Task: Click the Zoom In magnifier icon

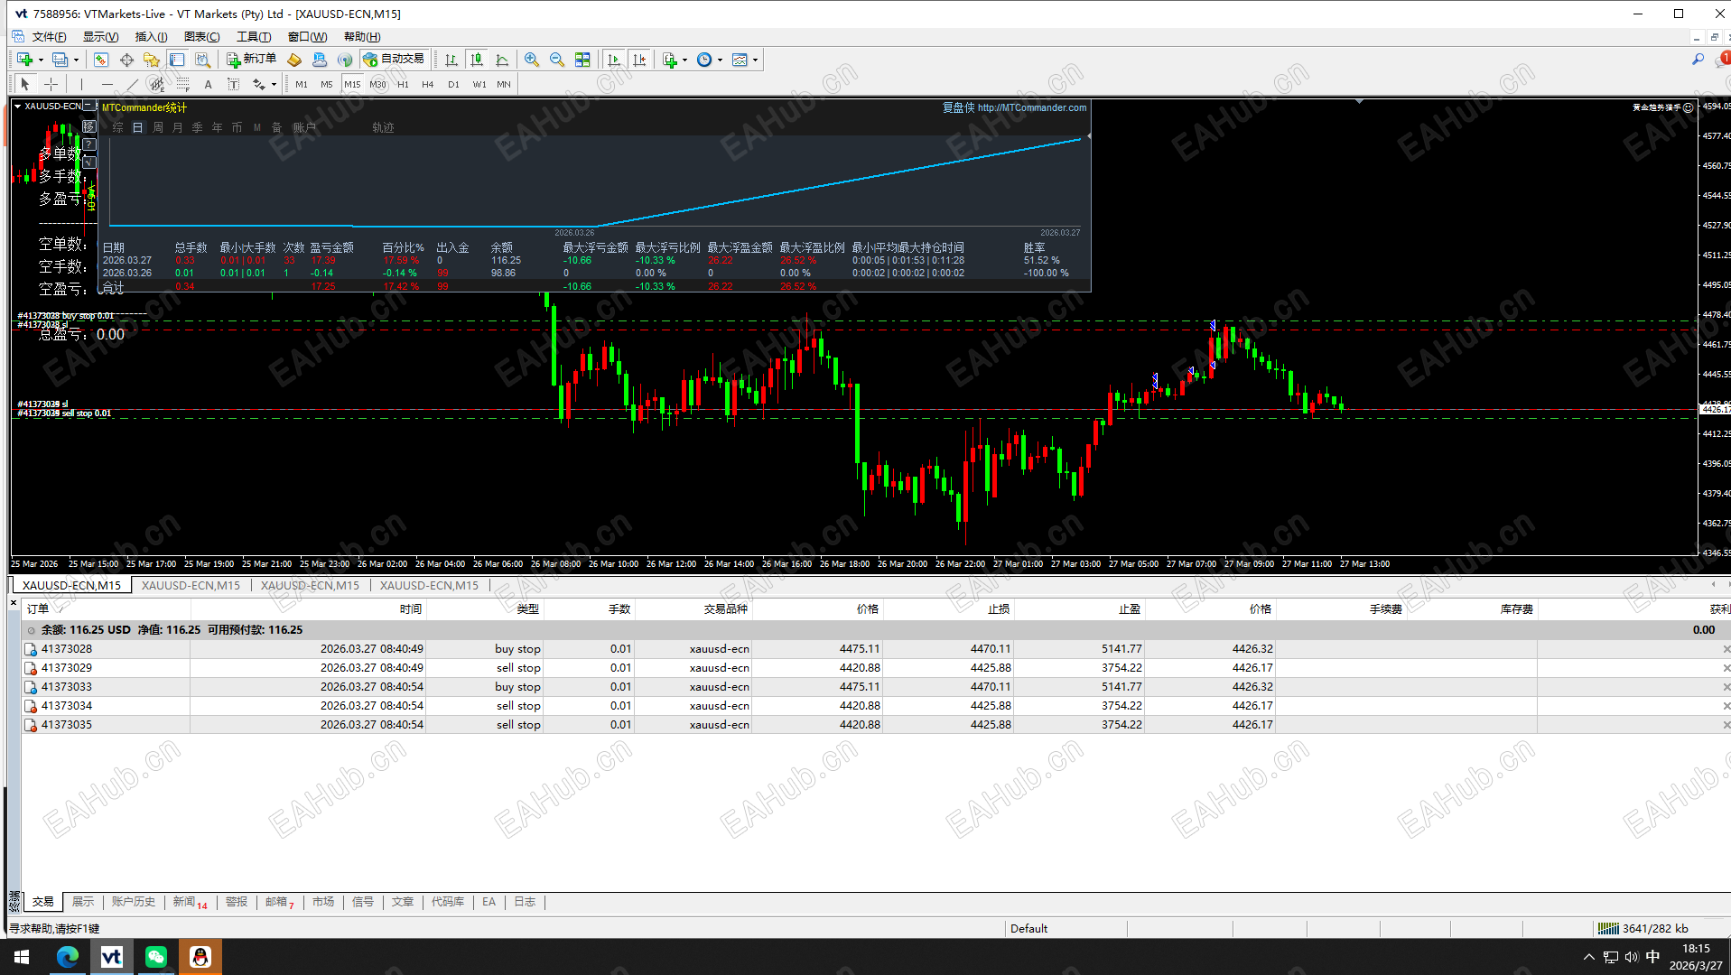Action: tap(532, 60)
